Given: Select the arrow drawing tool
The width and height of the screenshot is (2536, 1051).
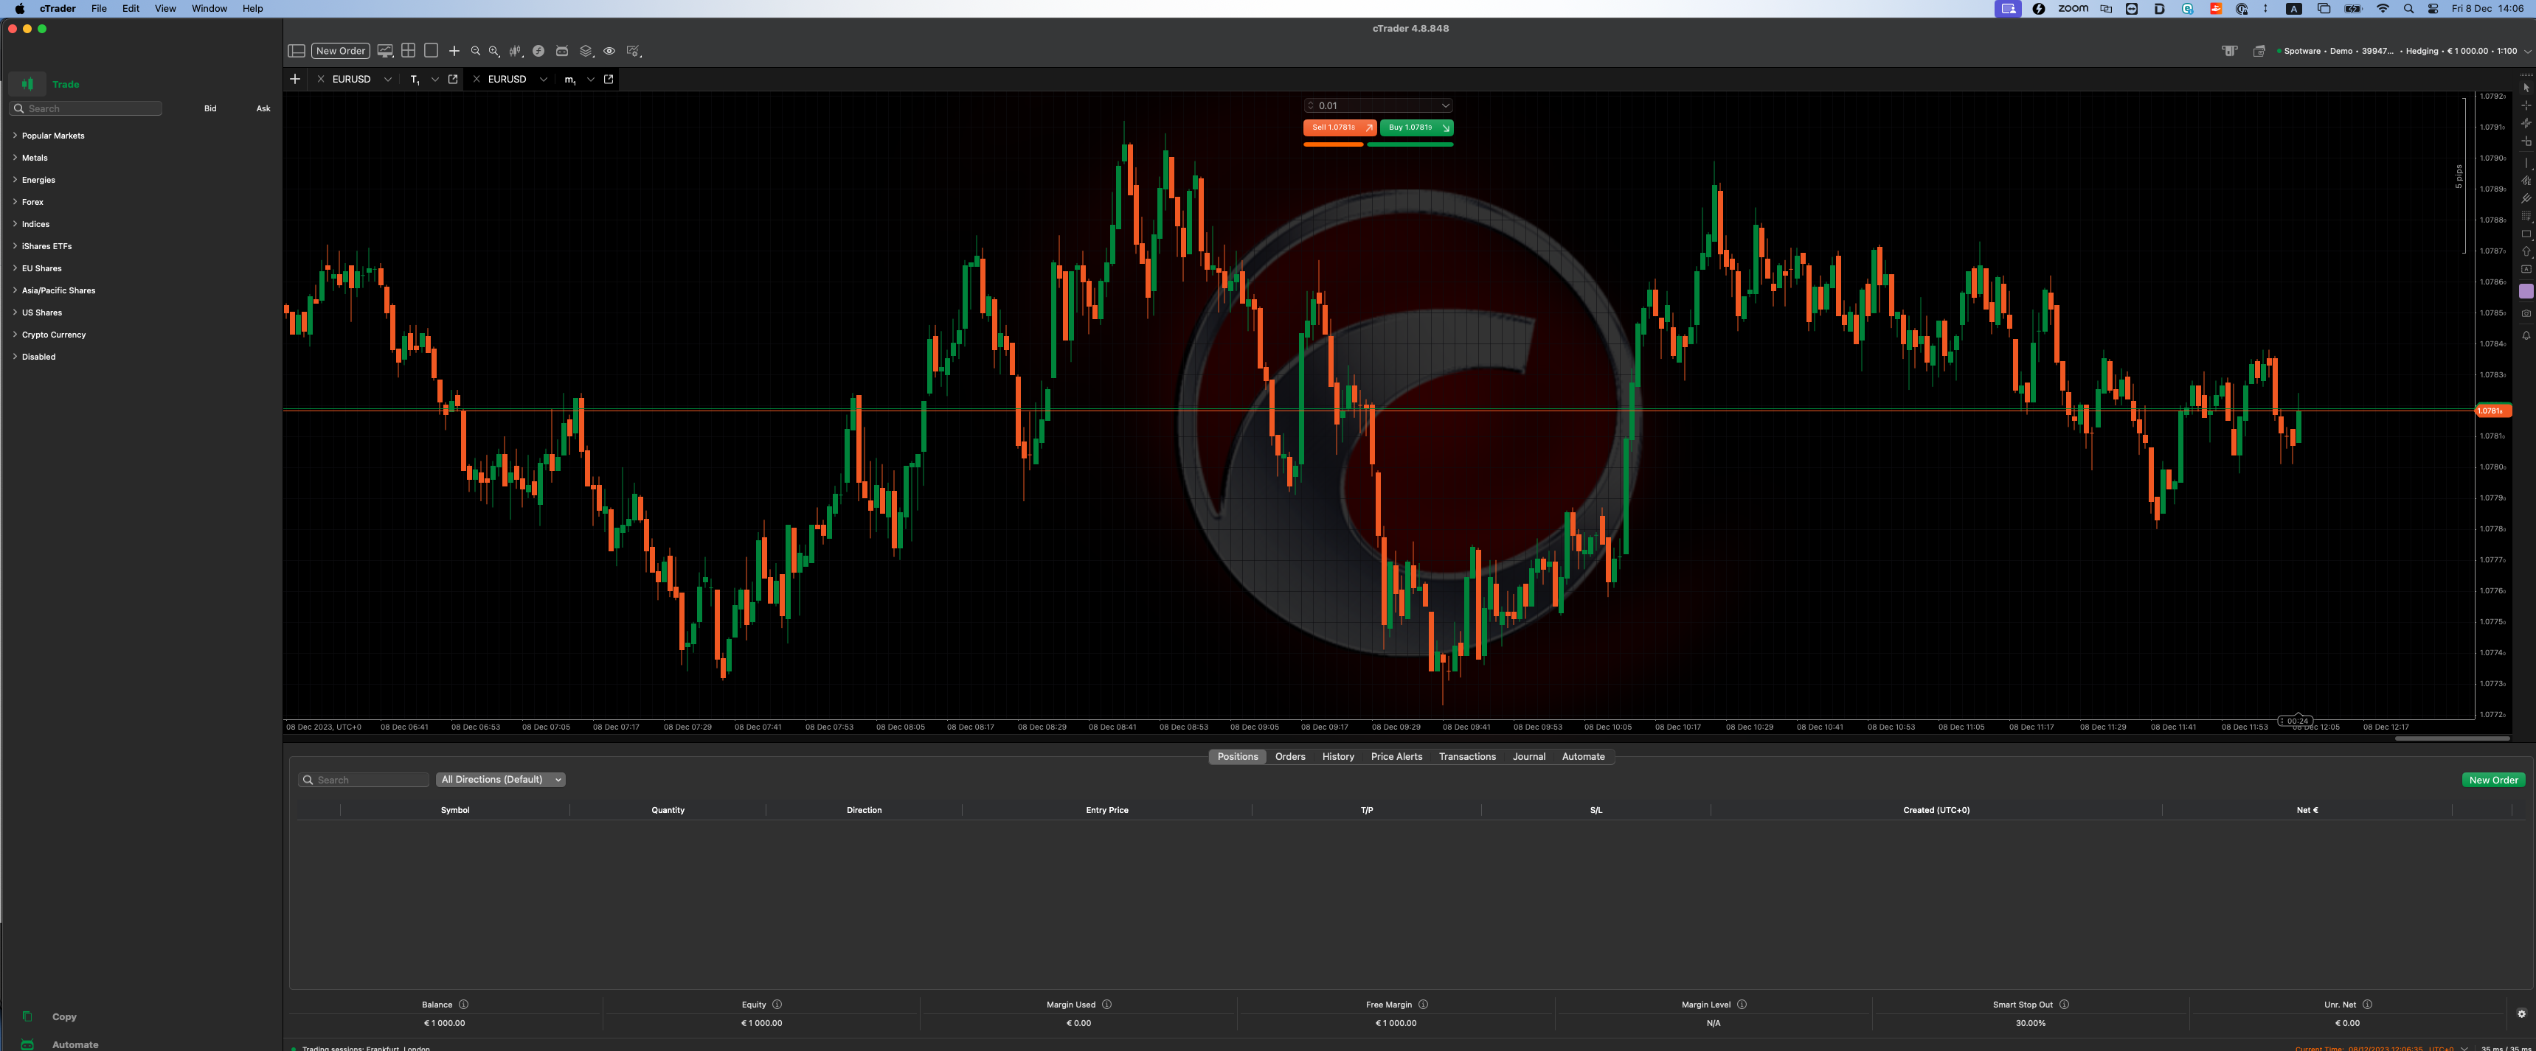Looking at the screenshot, I should (2525, 252).
